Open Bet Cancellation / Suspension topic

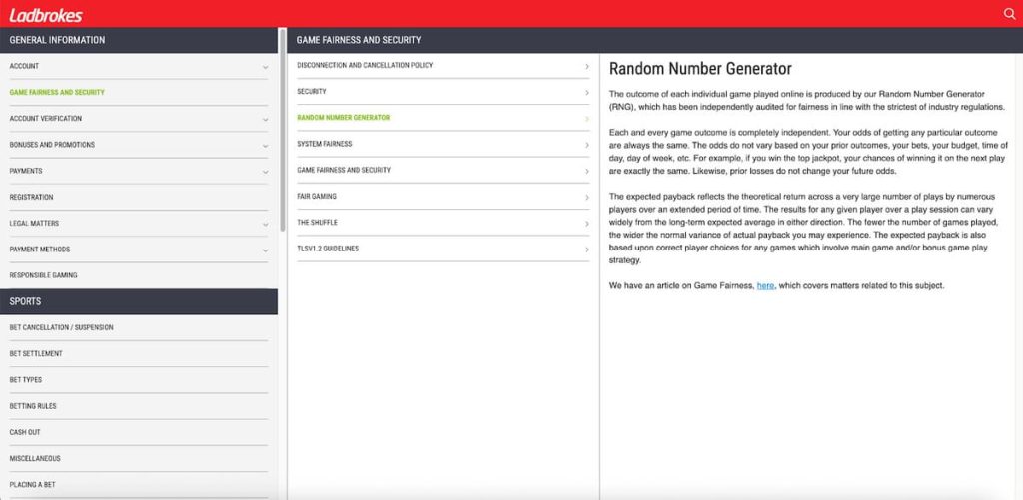click(61, 327)
